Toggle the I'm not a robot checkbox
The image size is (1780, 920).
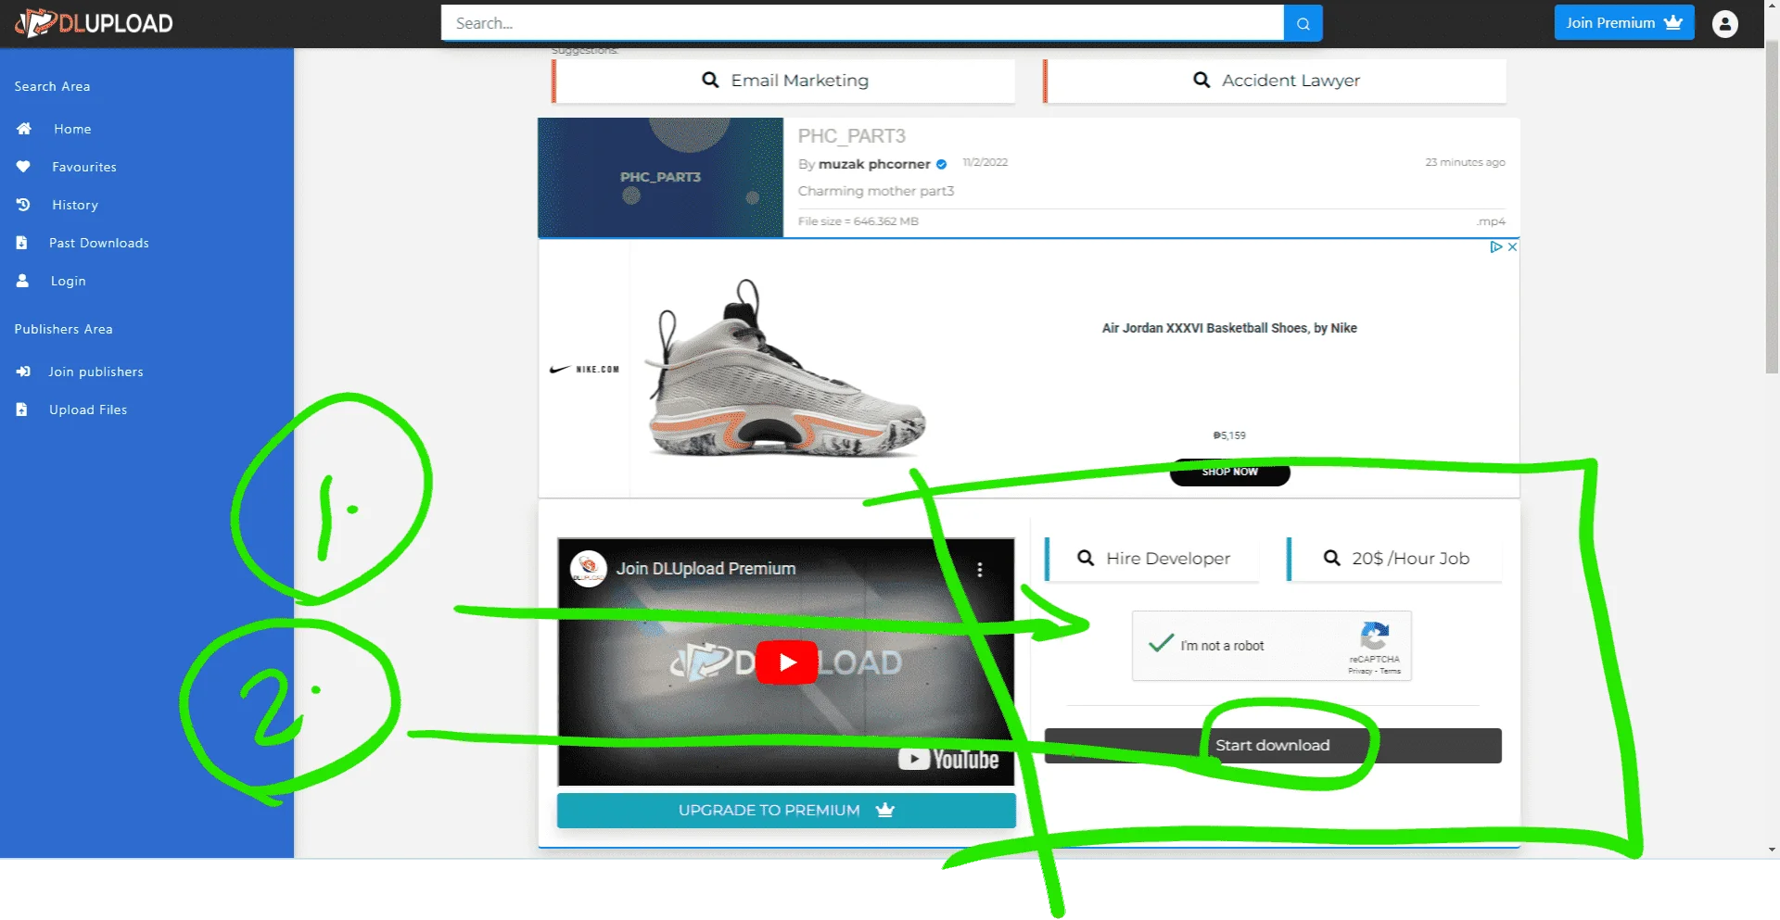coord(1161,645)
